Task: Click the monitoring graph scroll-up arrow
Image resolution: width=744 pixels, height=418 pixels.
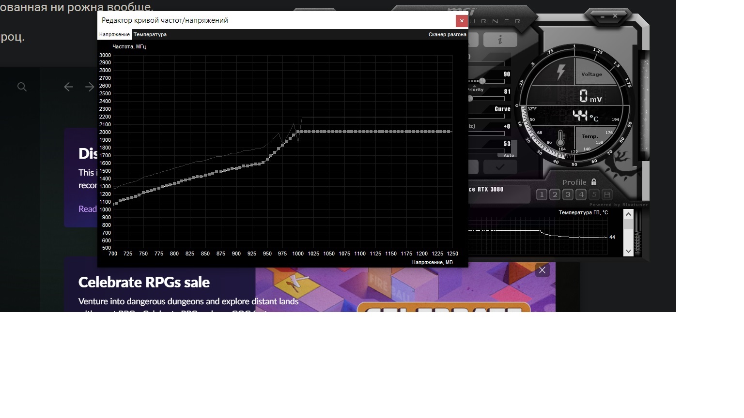Action: tap(628, 214)
